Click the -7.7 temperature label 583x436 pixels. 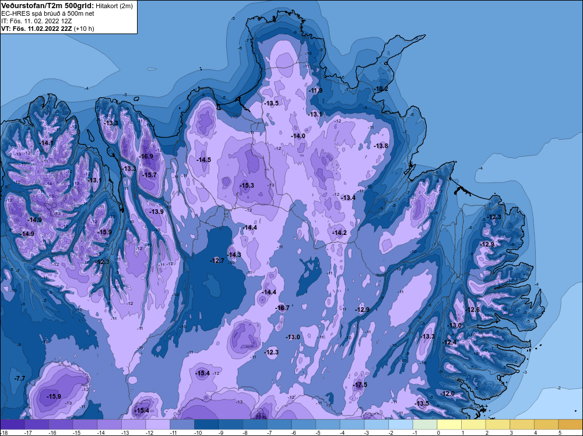[20, 378]
